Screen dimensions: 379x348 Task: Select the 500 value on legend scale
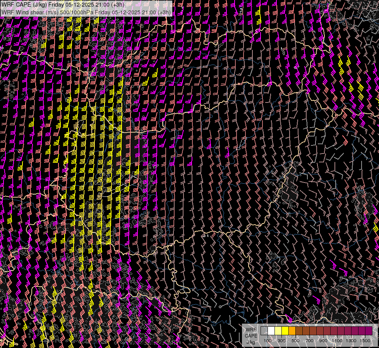point(295,340)
